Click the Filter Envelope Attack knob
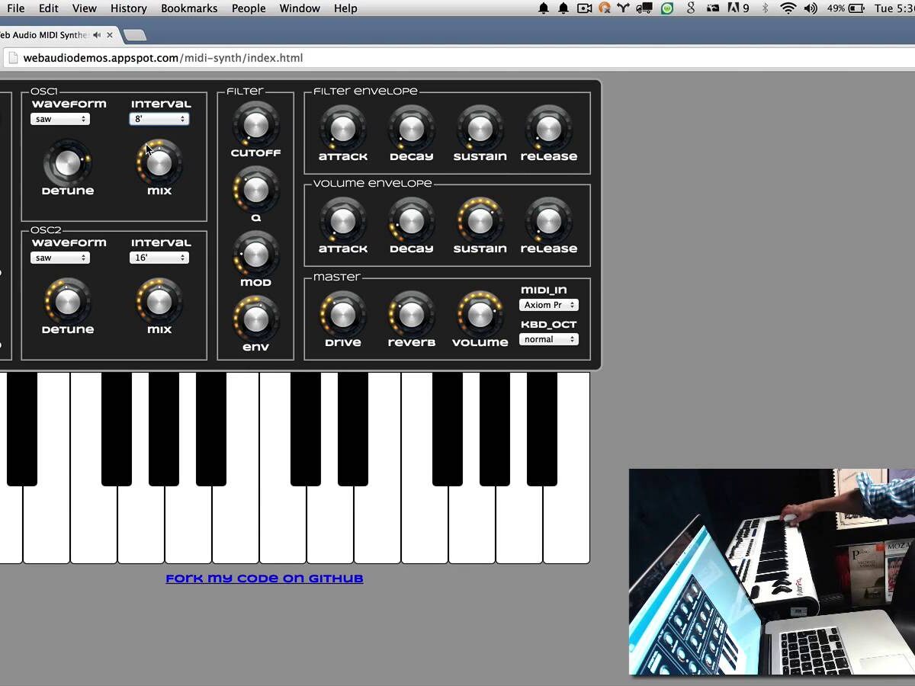This screenshot has width=915, height=686. point(343,128)
